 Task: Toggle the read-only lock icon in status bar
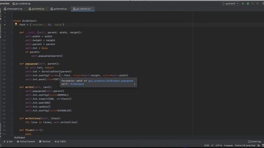click(259, 146)
